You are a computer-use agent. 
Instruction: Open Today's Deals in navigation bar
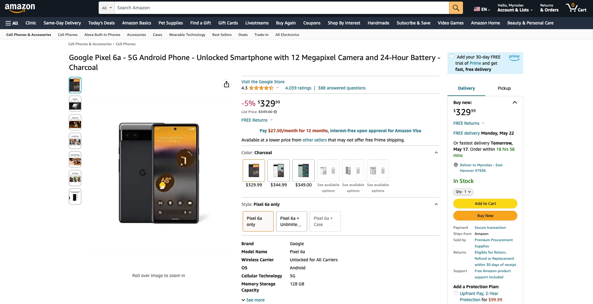click(x=101, y=23)
